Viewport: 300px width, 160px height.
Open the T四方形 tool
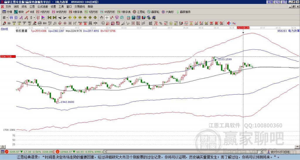tap(91, 12)
